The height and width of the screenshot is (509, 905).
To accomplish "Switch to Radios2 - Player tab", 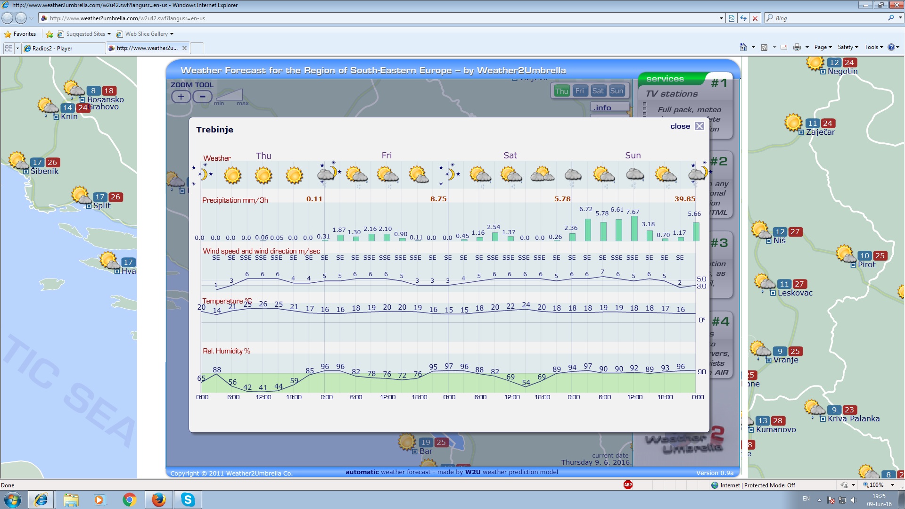I will (x=63, y=48).
